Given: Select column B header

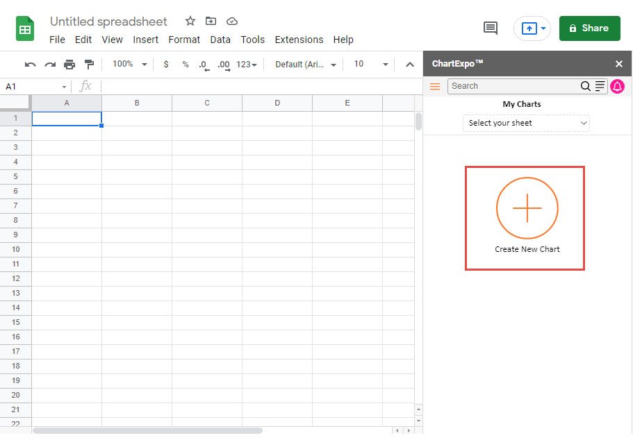Looking at the screenshot, I should (137, 103).
